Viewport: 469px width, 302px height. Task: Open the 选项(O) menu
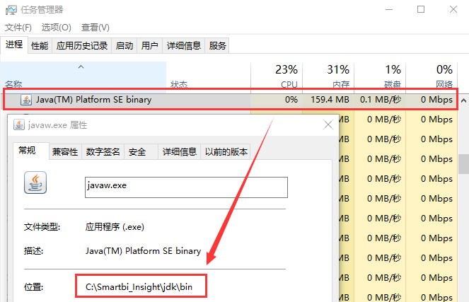[56, 28]
